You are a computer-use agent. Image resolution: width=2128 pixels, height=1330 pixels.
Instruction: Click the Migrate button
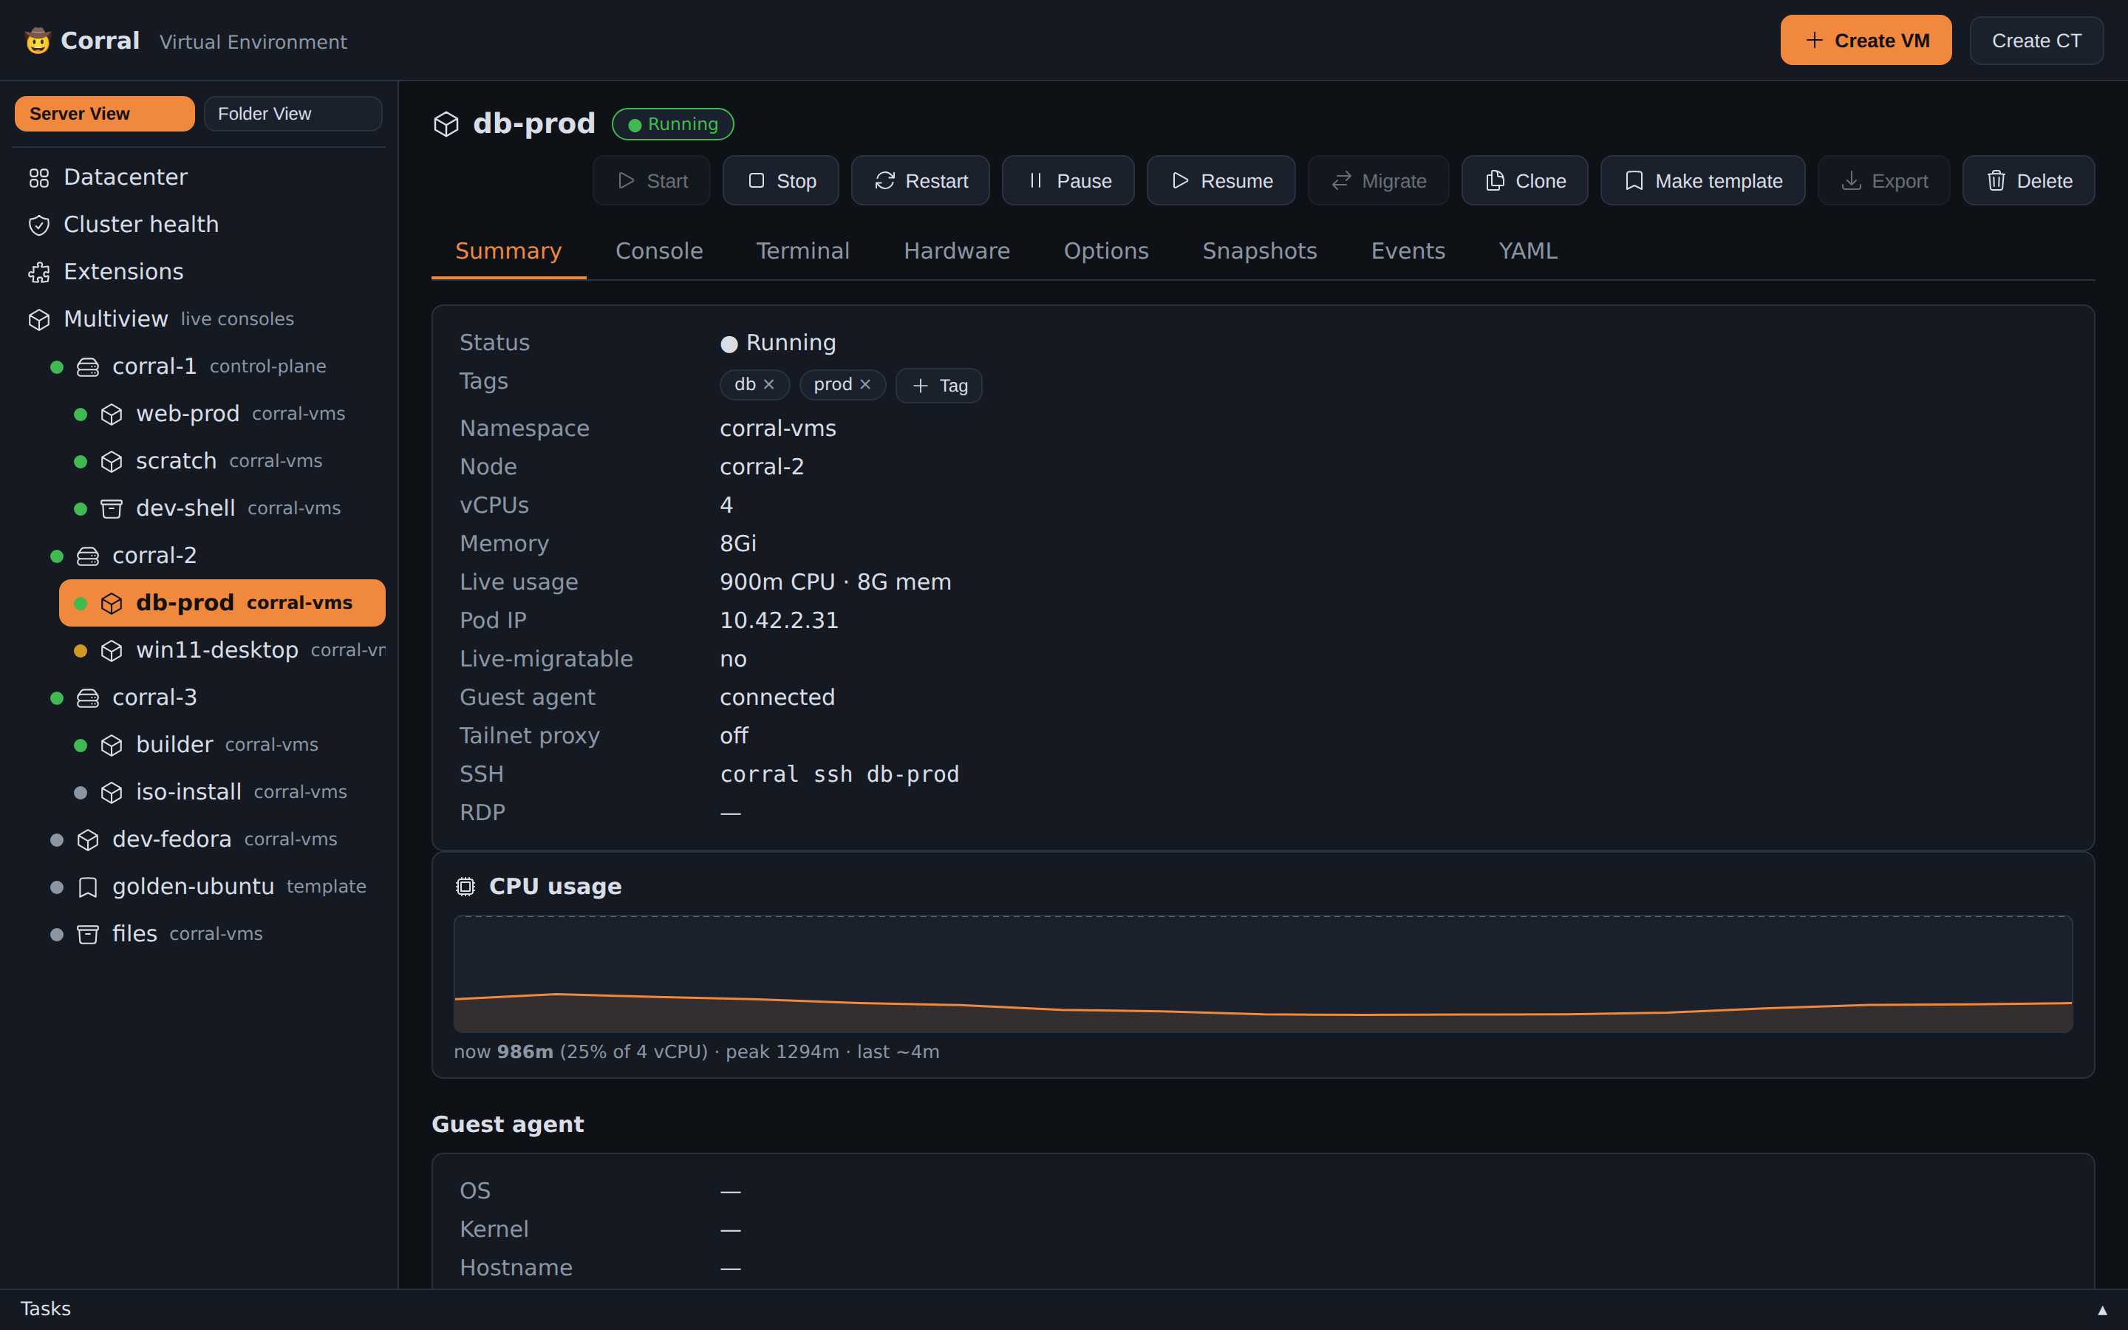(1378, 180)
